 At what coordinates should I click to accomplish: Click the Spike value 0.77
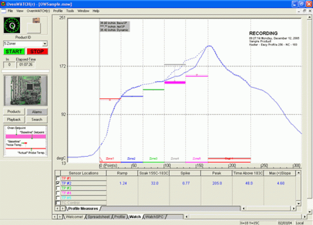coord(186,183)
